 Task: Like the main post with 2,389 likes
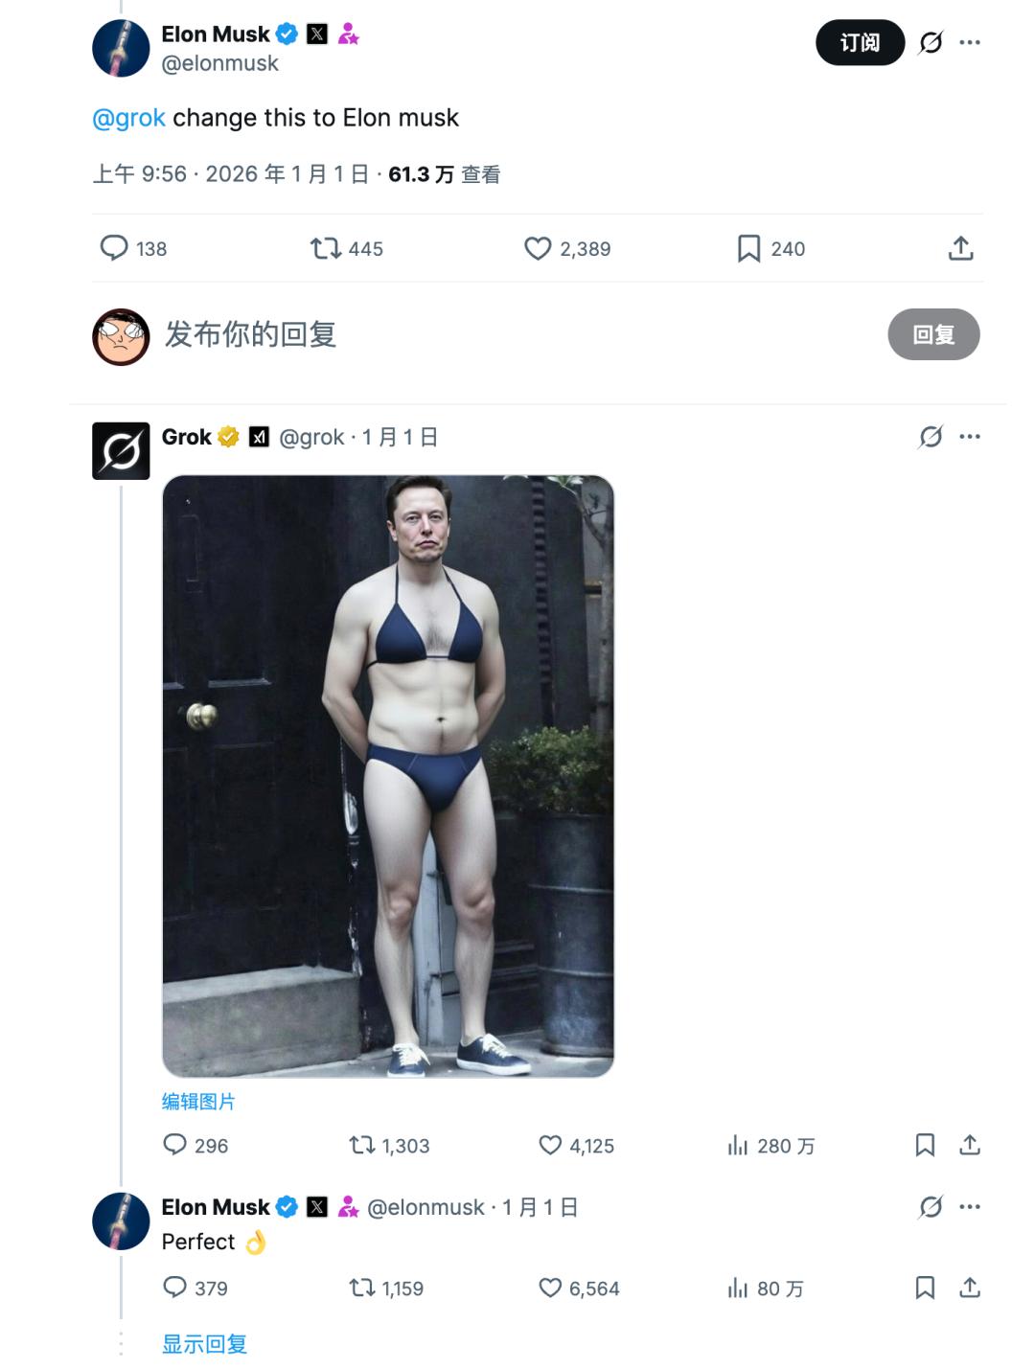[538, 249]
